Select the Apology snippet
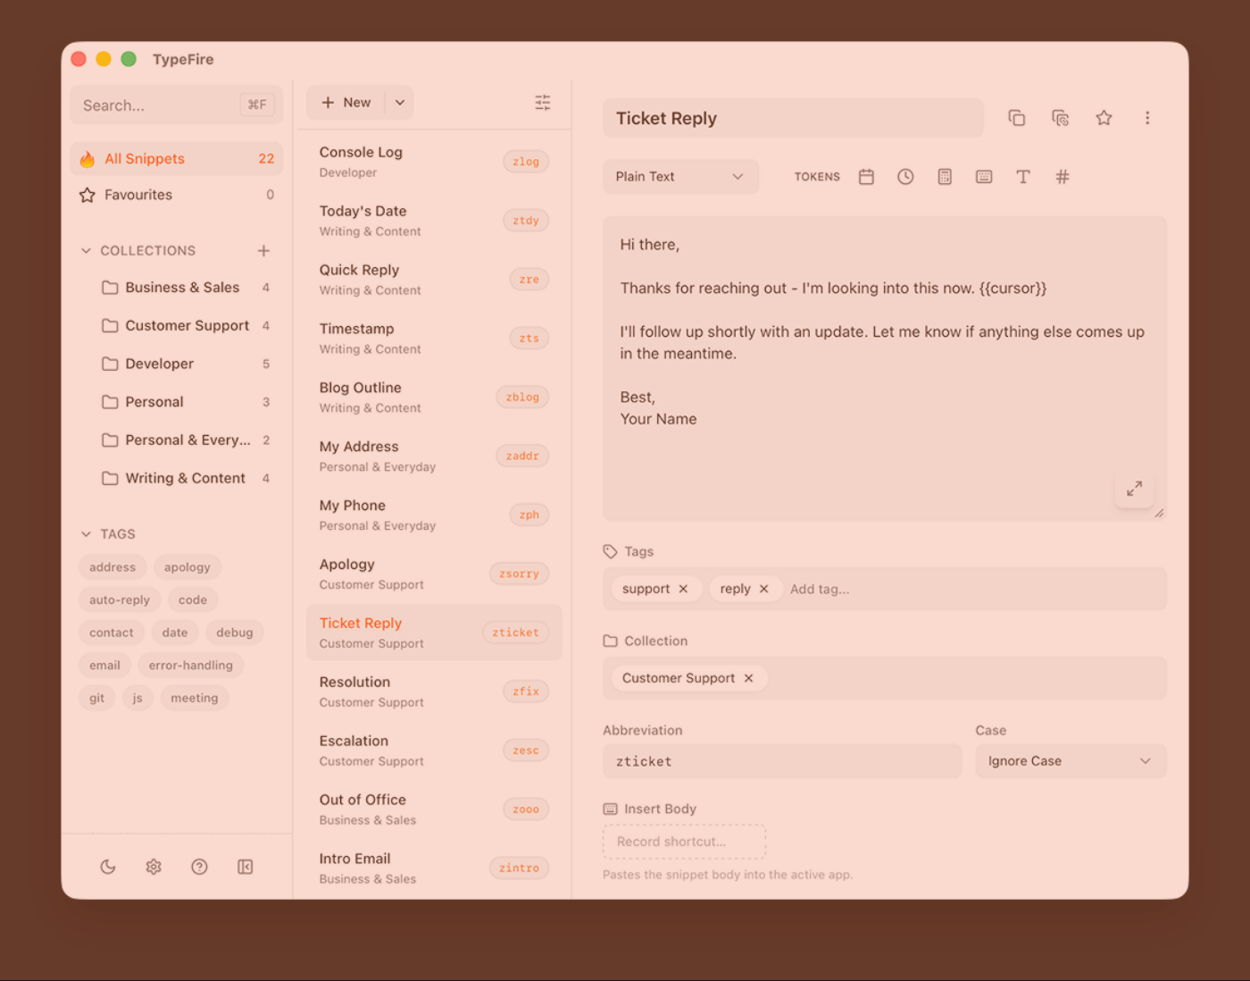1250x981 pixels. click(434, 574)
